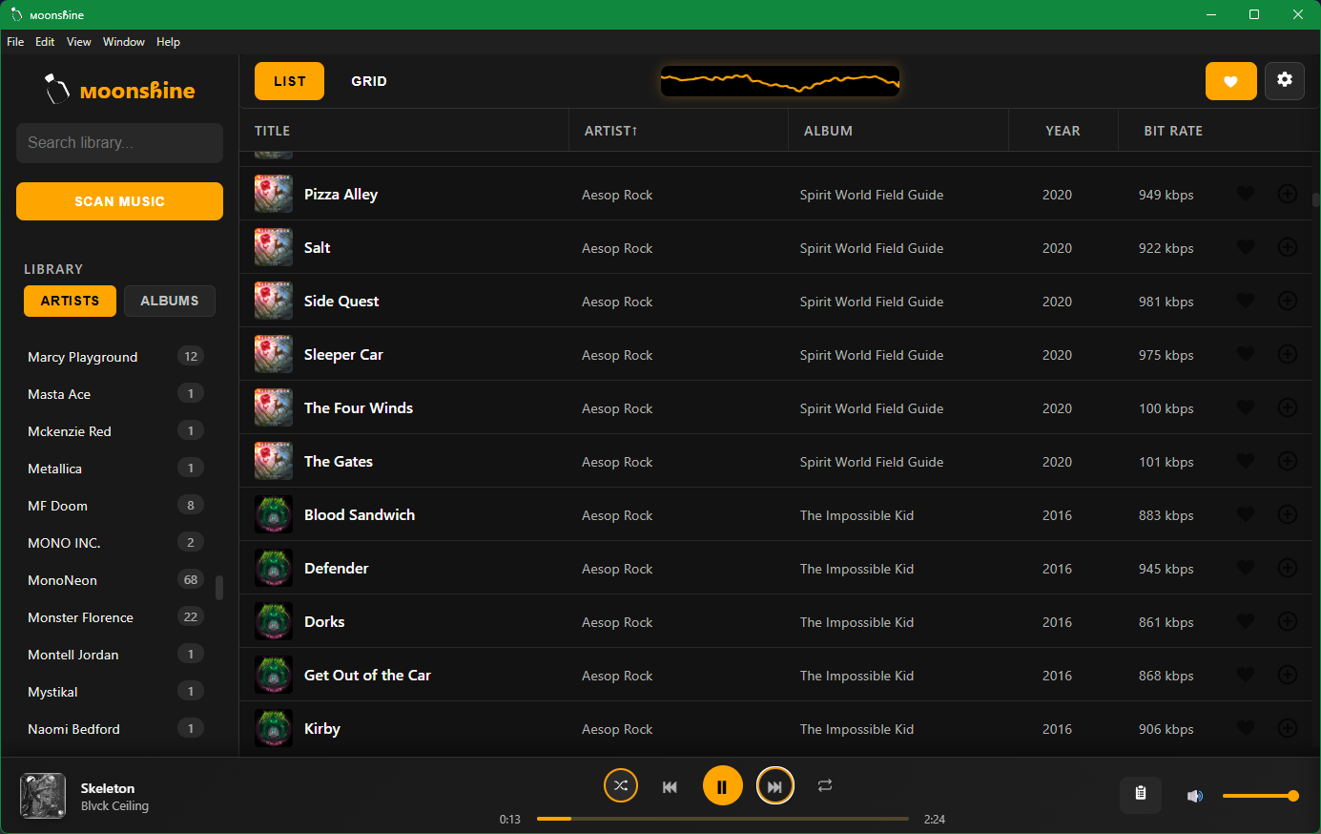Image resolution: width=1321 pixels, height=834 pixels.
Task: Add Salt to queue plus icon
Action: point(1287,247)
